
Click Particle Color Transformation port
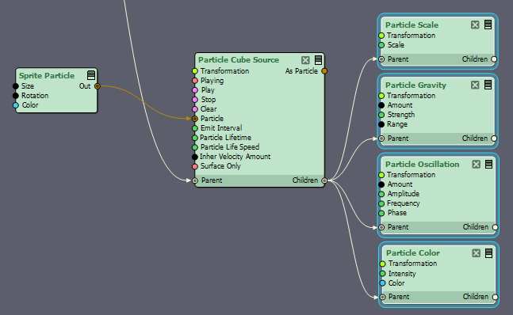pyautogui.click(x=382, y=264)
